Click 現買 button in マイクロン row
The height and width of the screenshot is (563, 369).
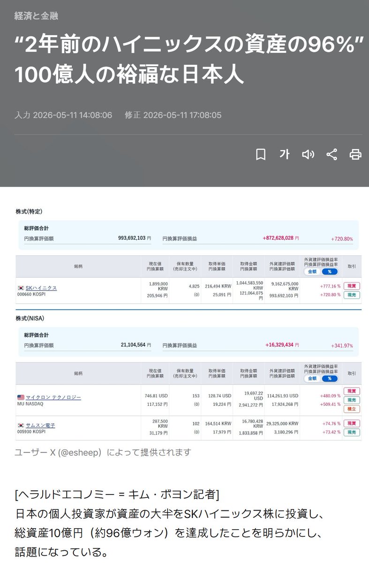click(x=352, y=391)
